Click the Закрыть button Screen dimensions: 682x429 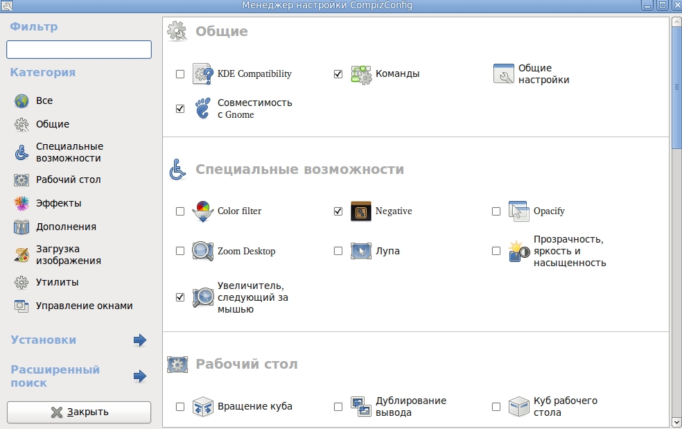[x=79, y=412]
